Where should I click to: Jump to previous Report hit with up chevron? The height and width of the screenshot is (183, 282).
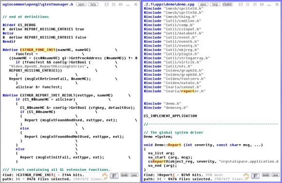click(246, 174)
